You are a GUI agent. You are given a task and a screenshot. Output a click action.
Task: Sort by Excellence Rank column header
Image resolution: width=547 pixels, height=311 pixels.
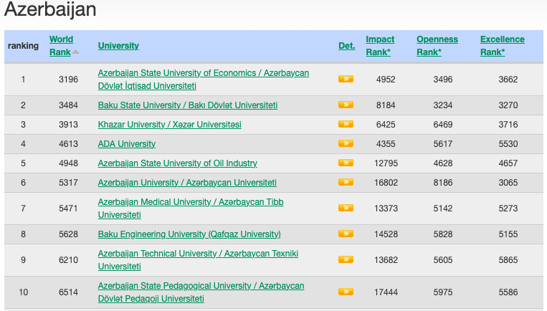click(x=502, y=45)
